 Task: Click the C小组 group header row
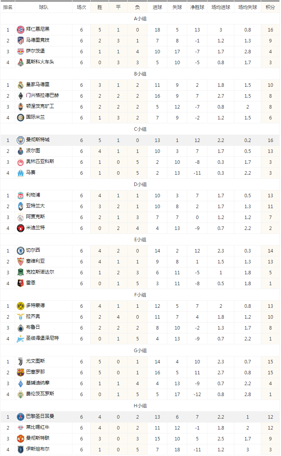(x=140, y=129)
